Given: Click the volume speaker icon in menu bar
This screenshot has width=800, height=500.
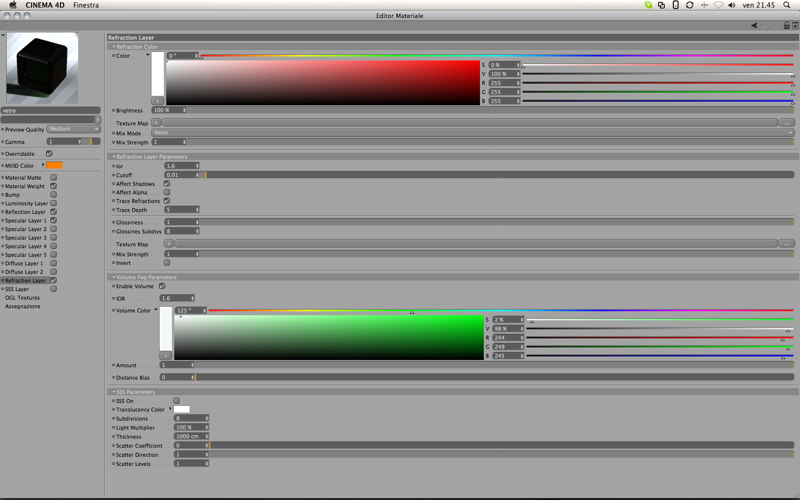Looking at the screenshot, I should [x=731, y=5].
